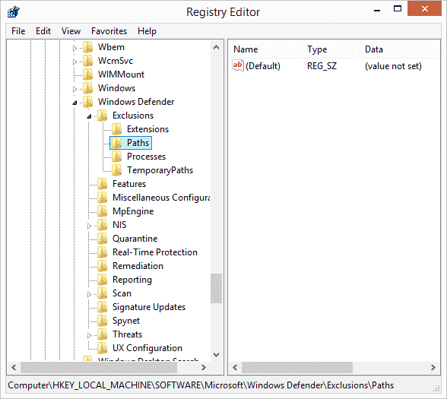447x399 pixels.
Task: Open the Favorites menu
Action: 109,30
